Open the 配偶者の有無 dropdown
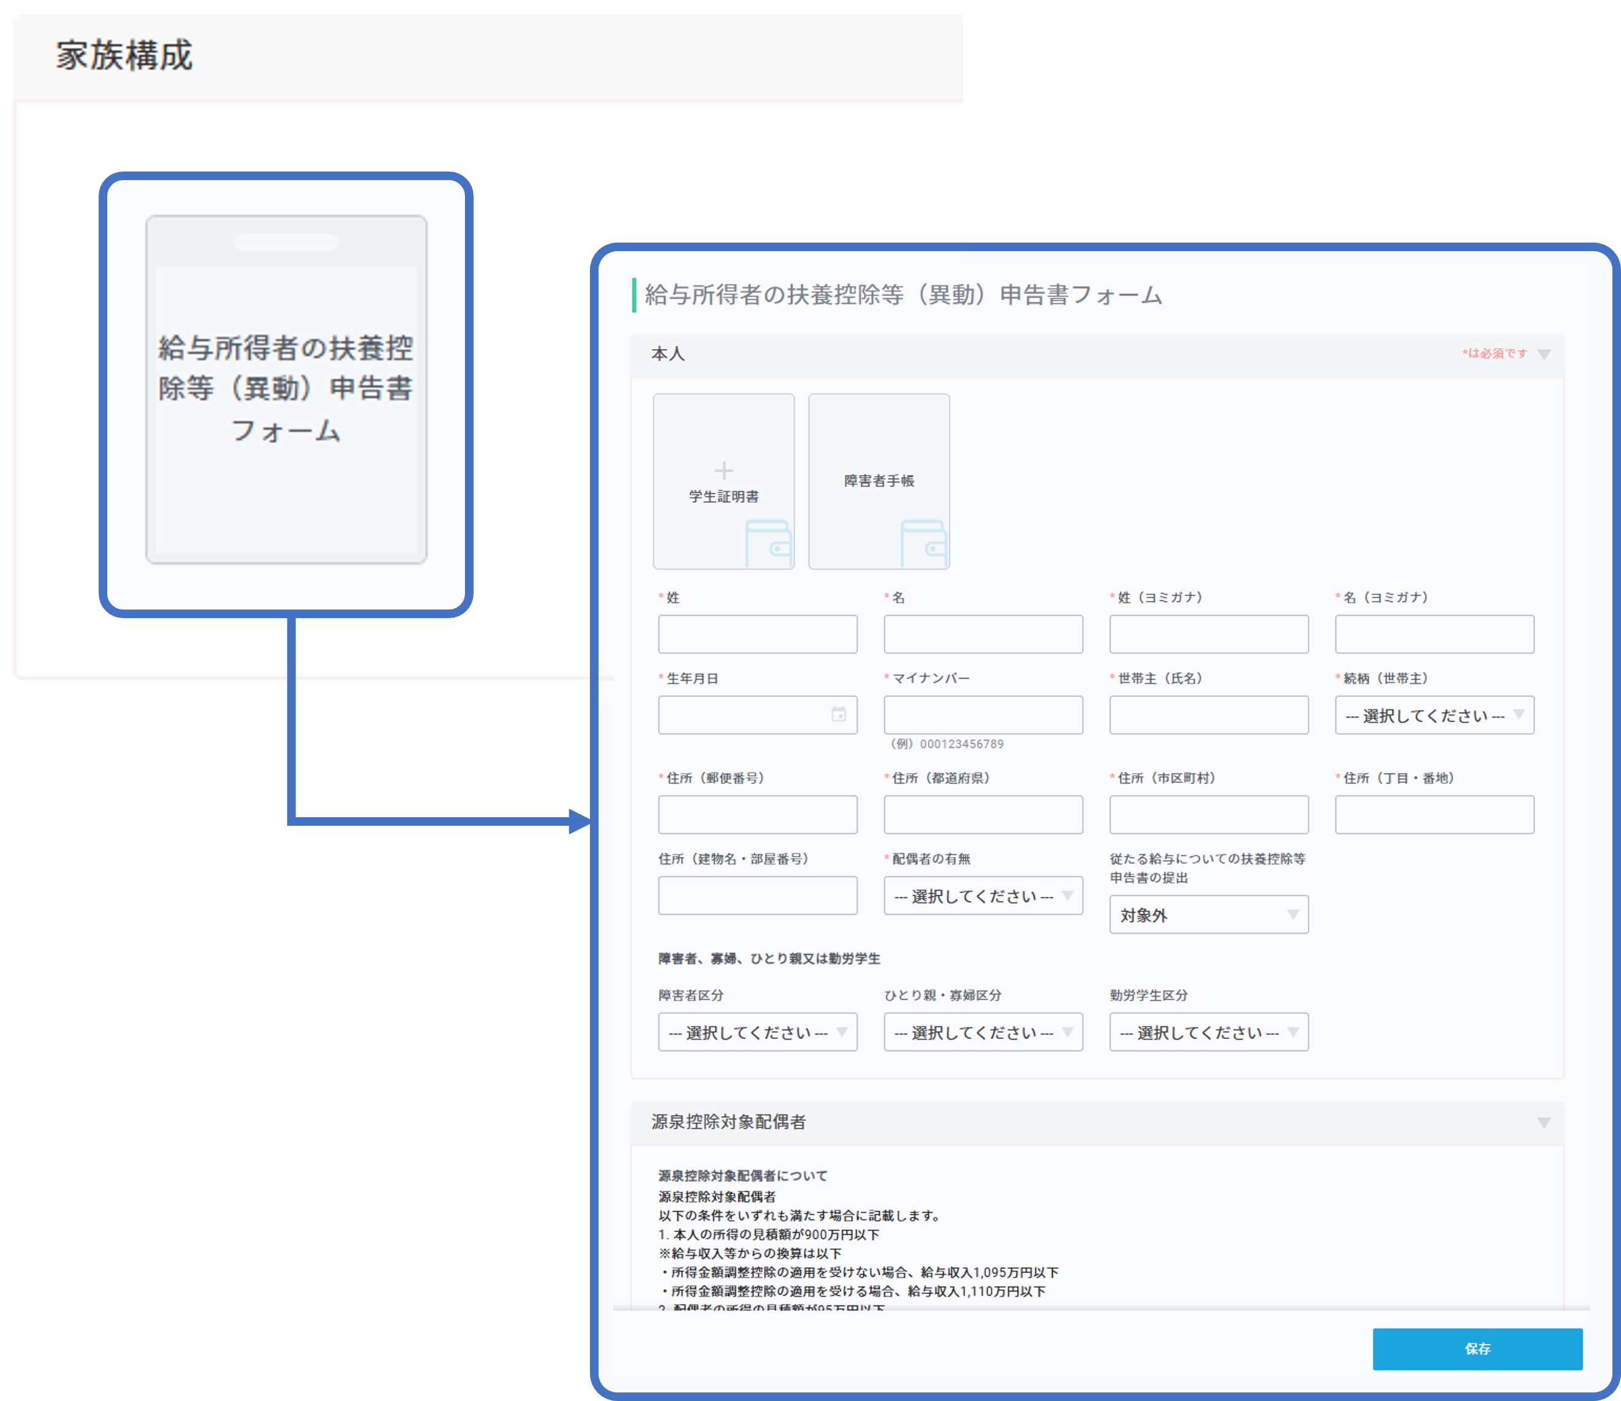This screenshot has height=1401, width=1621. tap(983, 896)
